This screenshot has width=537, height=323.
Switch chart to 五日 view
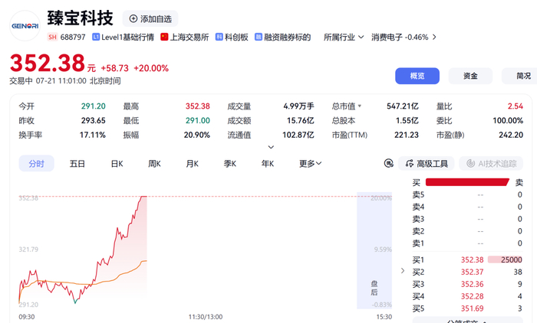(77, 164)
